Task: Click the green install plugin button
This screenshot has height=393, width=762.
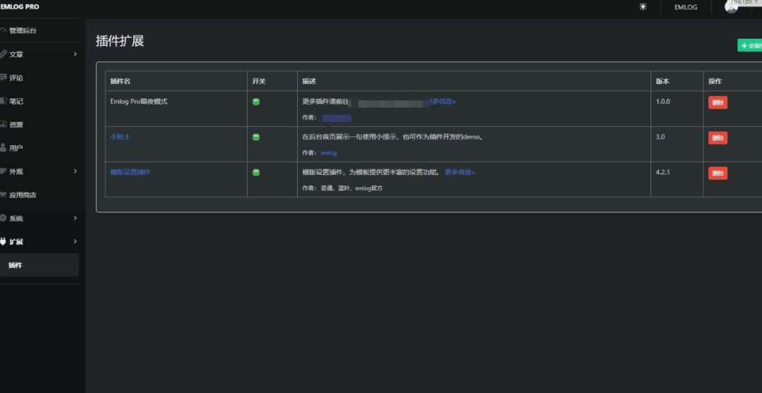Action: [751, 46]
